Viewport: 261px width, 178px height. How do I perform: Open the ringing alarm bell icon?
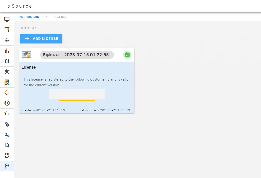7,114
